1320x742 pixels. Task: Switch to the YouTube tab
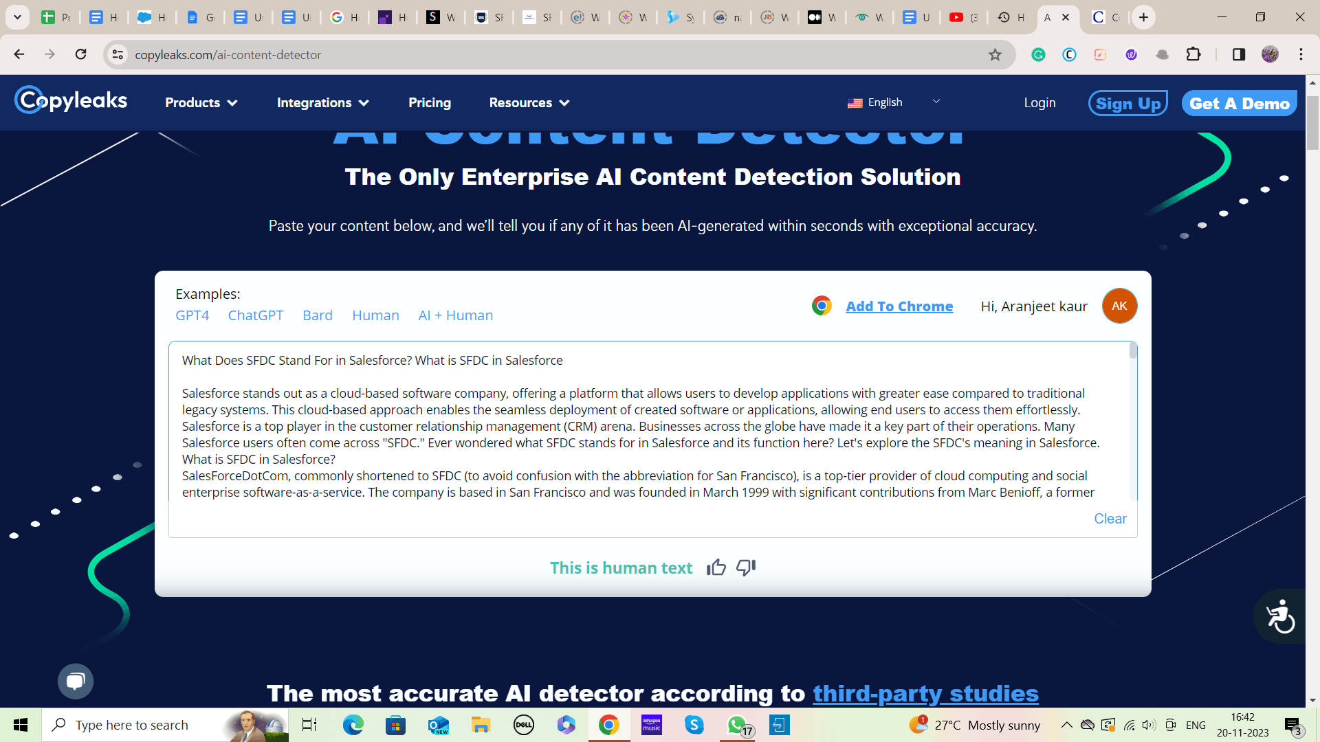pyautogui.click(x=963, y=17)
